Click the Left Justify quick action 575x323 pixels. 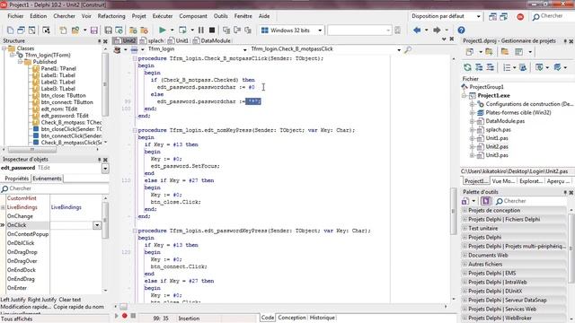point(13,300)
